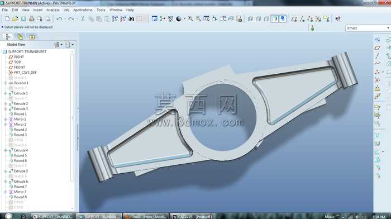Click the Redo arrow icon
This screenshot has width=391, height=219.
click(71, 18)
